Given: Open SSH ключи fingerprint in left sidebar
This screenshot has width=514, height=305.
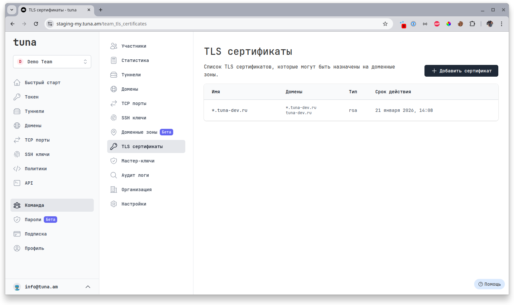Looking at the screenshot, I should click(x=17, y=154).
